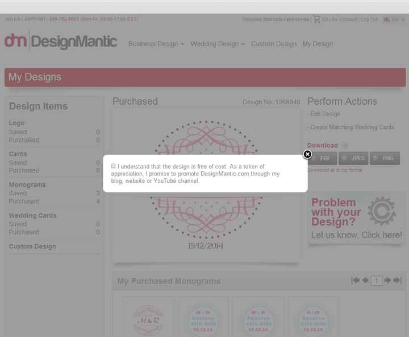
Task: Open the shopping cart icon
Action: pos(316,19)
